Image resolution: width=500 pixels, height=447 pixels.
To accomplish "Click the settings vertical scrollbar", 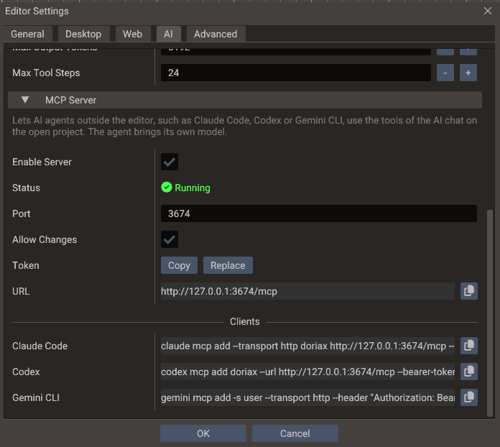I will click(490, 313).
